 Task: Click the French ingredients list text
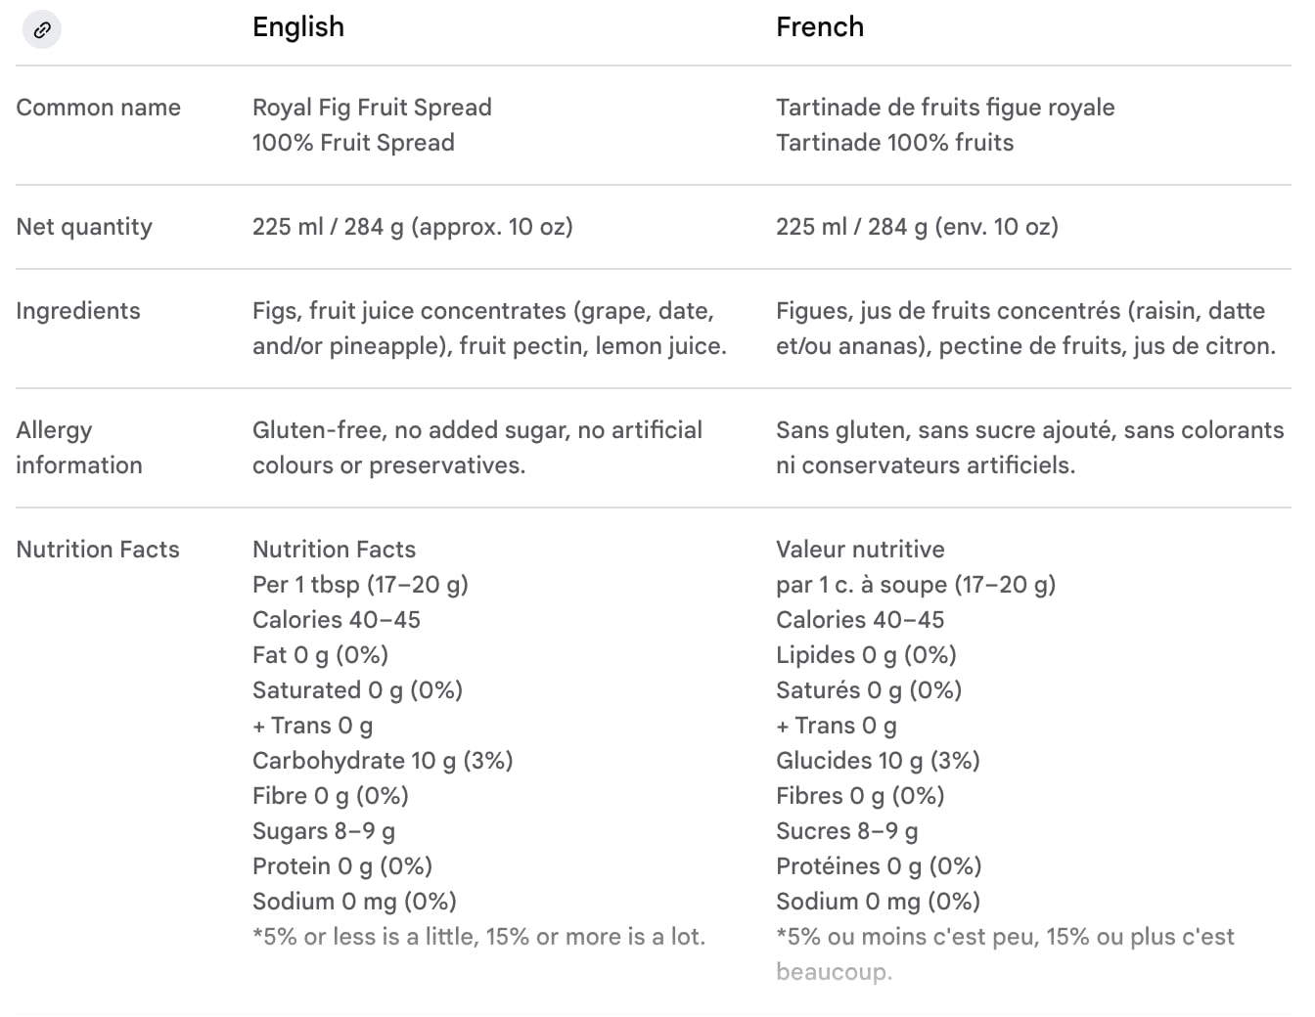point(1024,329)
